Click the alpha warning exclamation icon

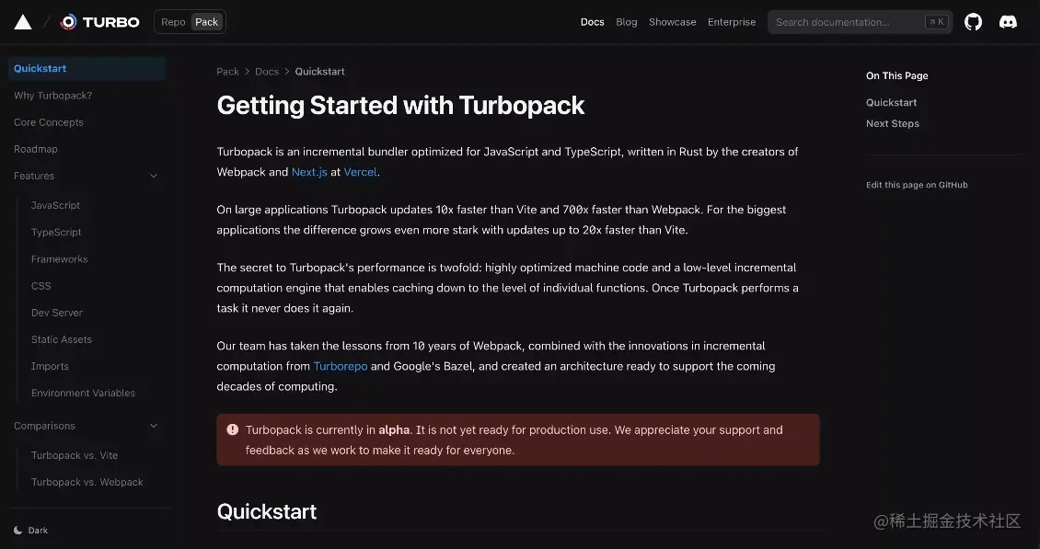click(233, 429)
